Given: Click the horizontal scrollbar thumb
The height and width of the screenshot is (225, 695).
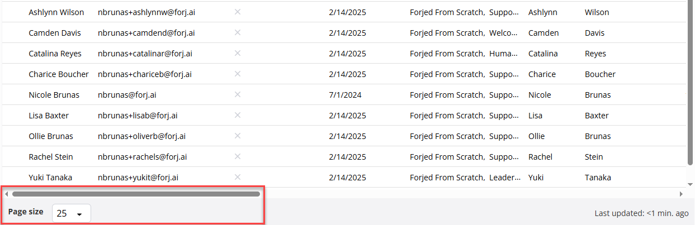Looking at the screenshot, I should pos(136,194).
